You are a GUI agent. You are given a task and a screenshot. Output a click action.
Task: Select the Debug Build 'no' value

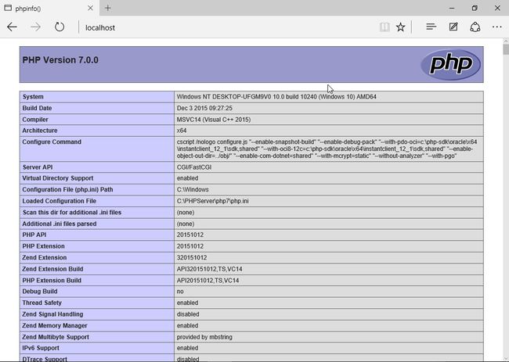coord(180,292)
